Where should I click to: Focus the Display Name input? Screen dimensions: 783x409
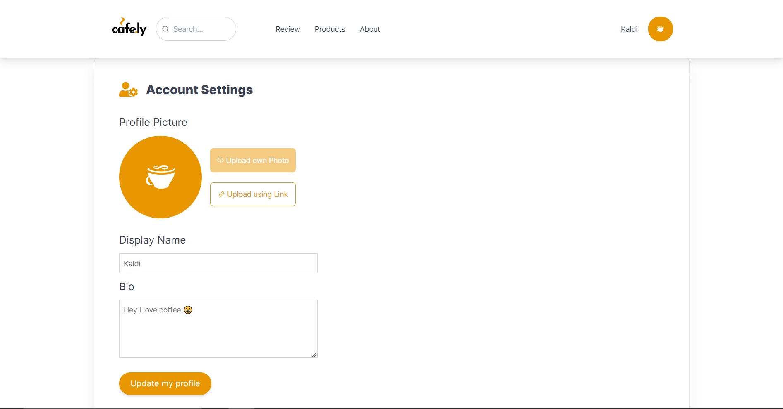point(218,263)
